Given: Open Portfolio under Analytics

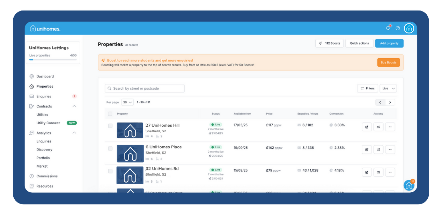Looking at the screenshot, I should tap(43, 158).
